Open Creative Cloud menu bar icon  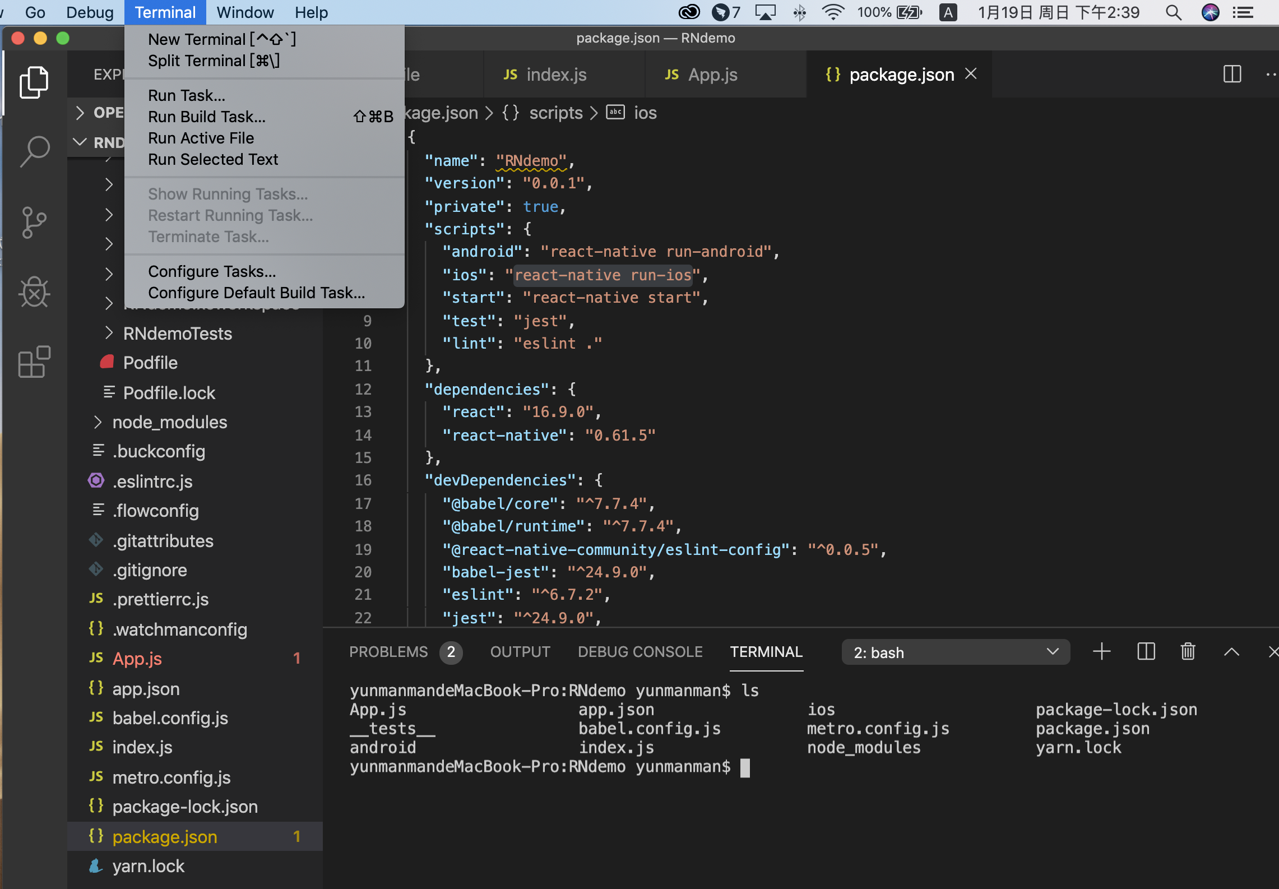(689, 12)
